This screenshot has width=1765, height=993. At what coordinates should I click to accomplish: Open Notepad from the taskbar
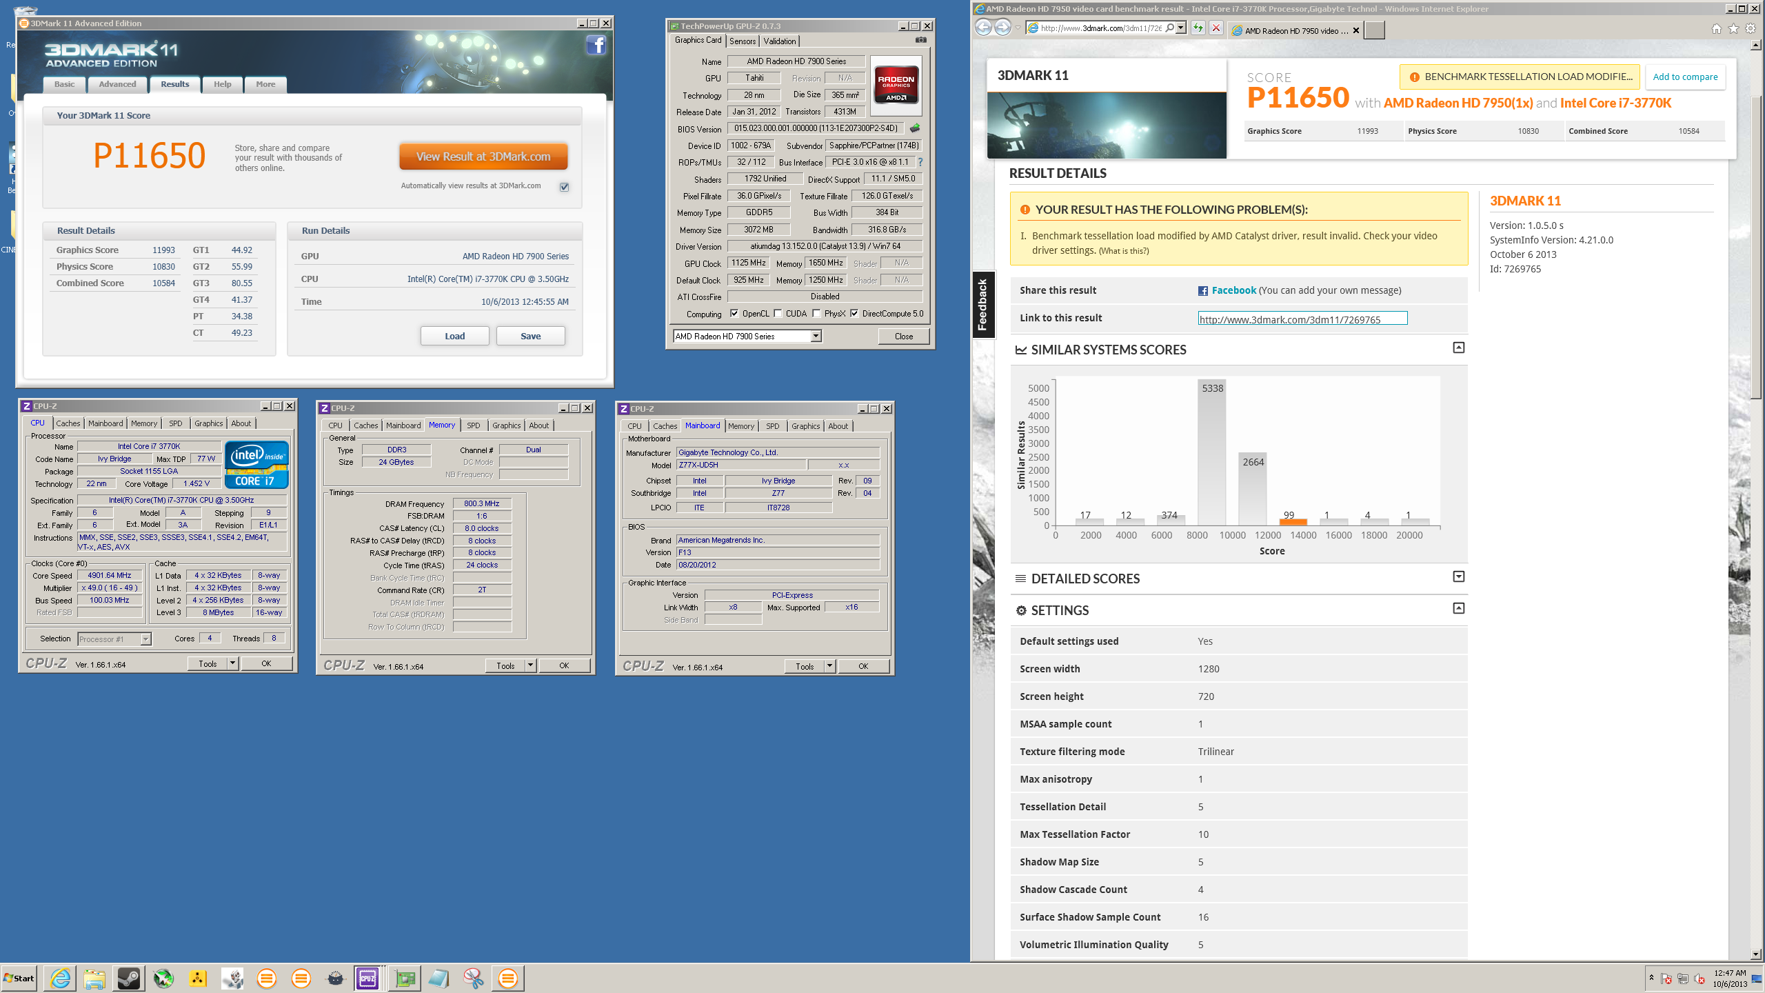pos(438,979)
